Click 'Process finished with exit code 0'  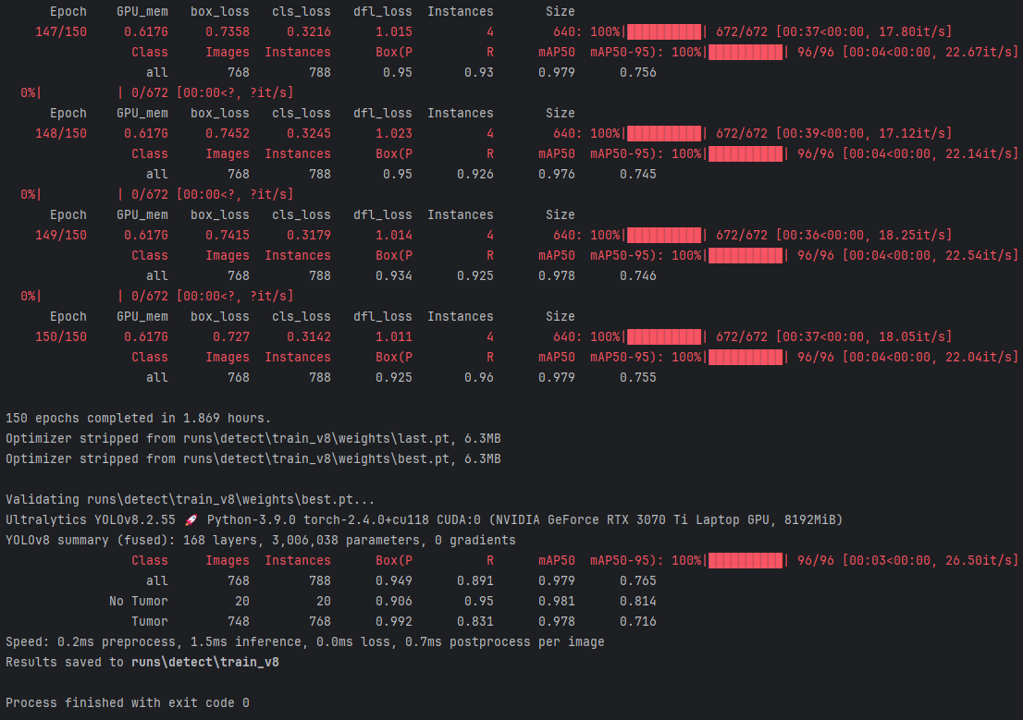coord(128,703)
